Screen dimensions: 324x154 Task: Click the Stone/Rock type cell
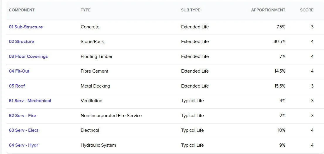pos(92,42)
